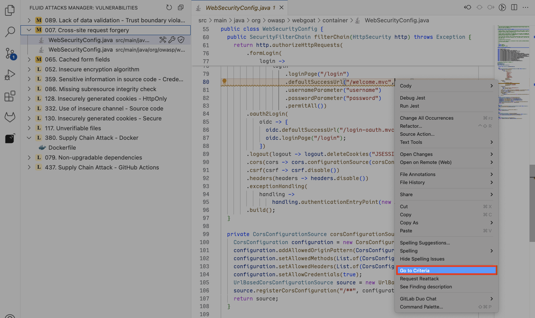Expand 065. Cached form fields

coord(29,59)
